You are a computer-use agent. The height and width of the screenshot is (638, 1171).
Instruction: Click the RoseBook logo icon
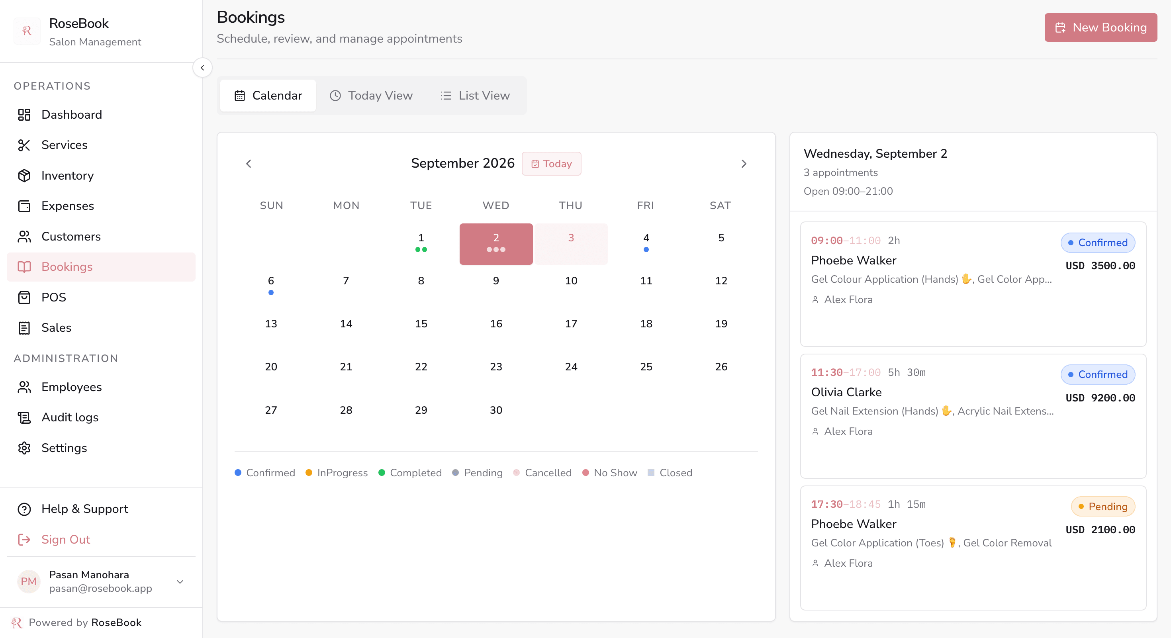pos(27,31)
